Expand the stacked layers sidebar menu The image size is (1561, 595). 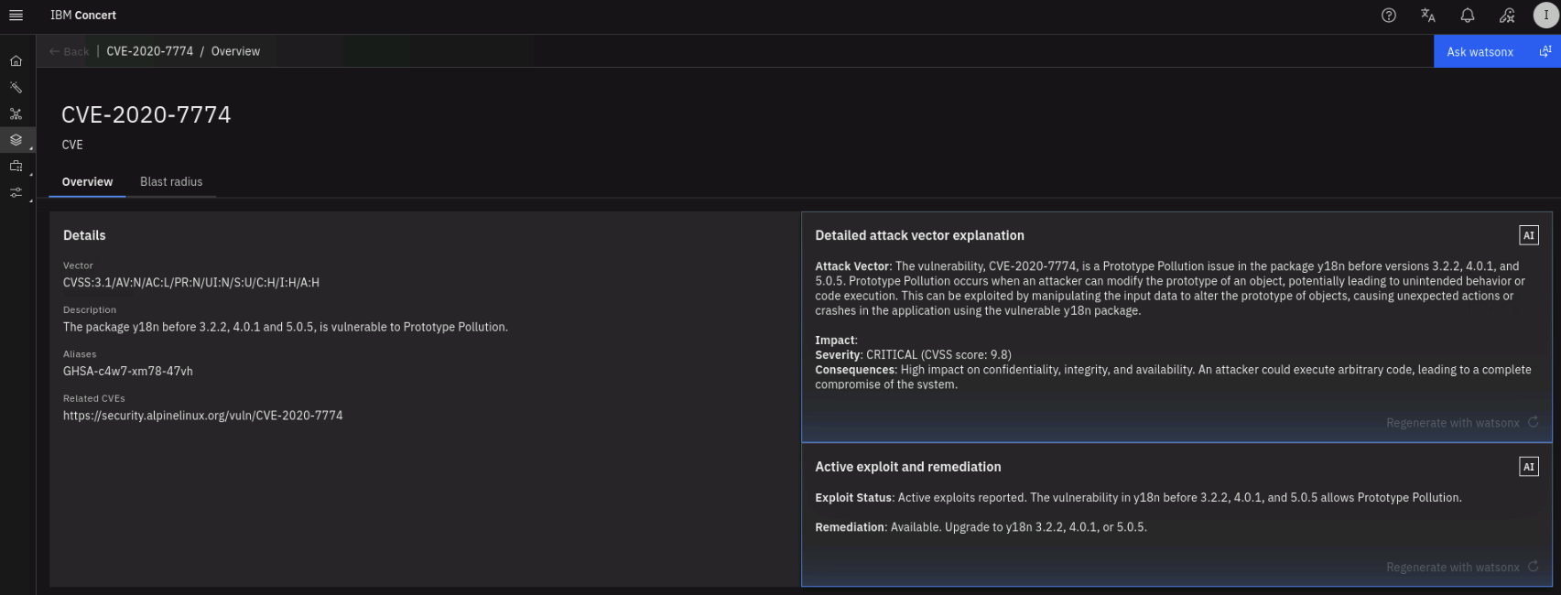(x=16, y=140)
